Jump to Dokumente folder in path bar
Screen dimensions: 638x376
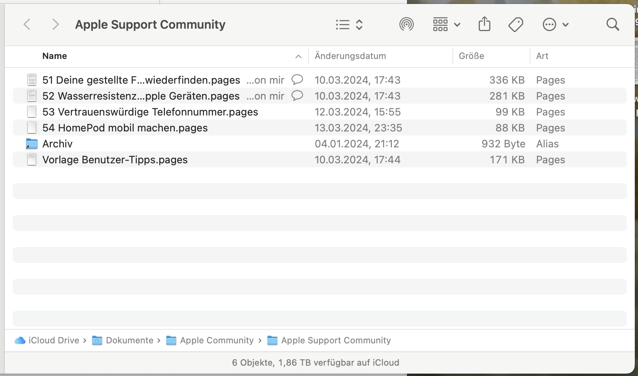pyautogui.click(x=129, y=341)
